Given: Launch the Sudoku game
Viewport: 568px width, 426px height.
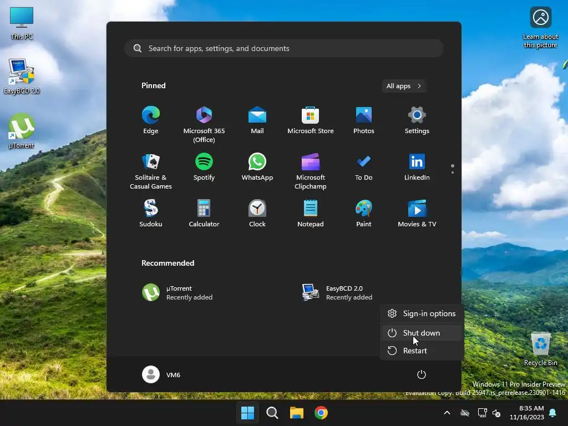Looking at the screenshot, I should coord(151,214).
